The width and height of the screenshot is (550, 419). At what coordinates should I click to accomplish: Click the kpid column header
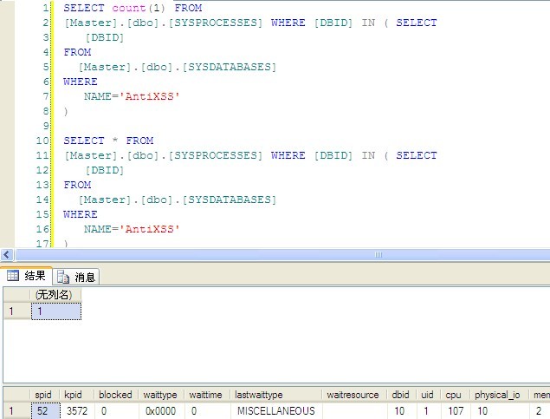76,395
